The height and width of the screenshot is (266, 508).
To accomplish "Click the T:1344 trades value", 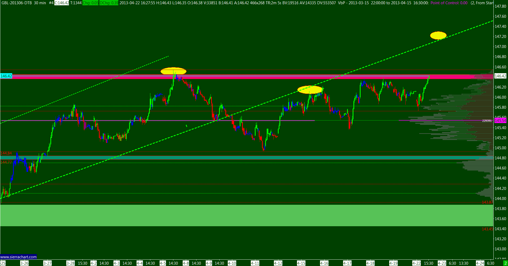I will (76, 3).
